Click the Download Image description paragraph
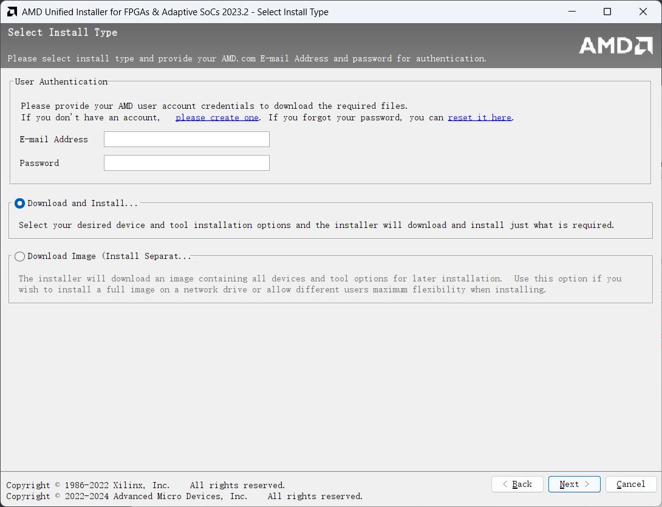Viewport: 662px width, 507px height. [x=319, y=284]
